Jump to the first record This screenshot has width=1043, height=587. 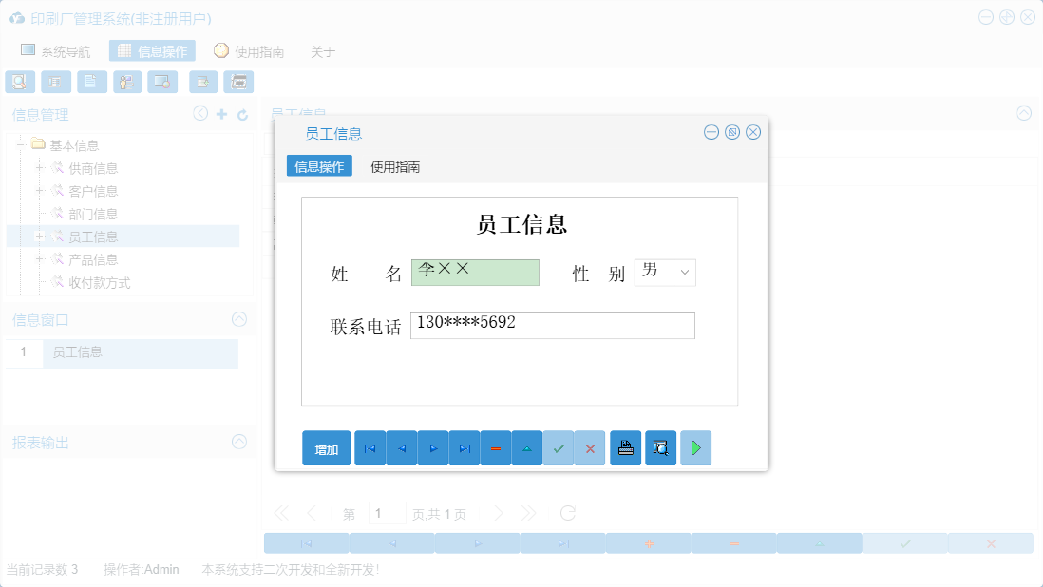(x=370, y=447)
